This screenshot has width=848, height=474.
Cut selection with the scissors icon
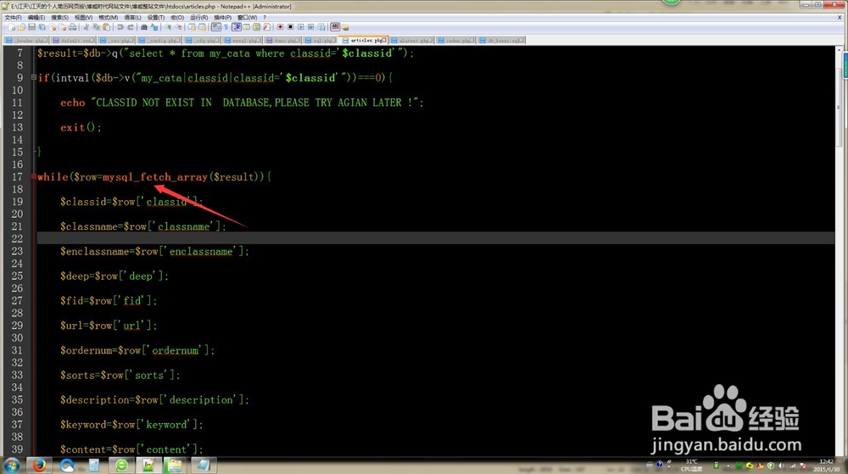point(86,27)
